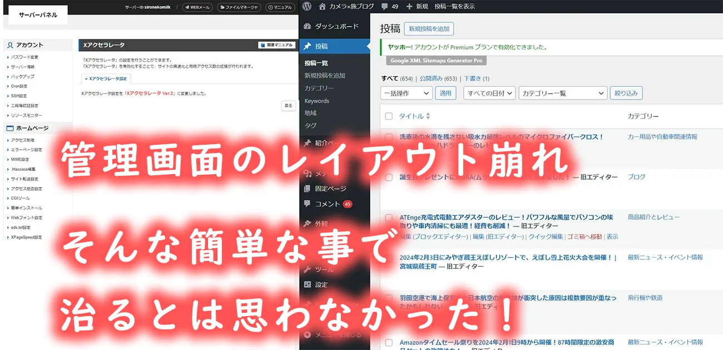Image resolution: width=723 pixels, height=350 pixels.
Task: Check the Amazonタイムセール祭り post checkbox
Action: coord(389,343)
